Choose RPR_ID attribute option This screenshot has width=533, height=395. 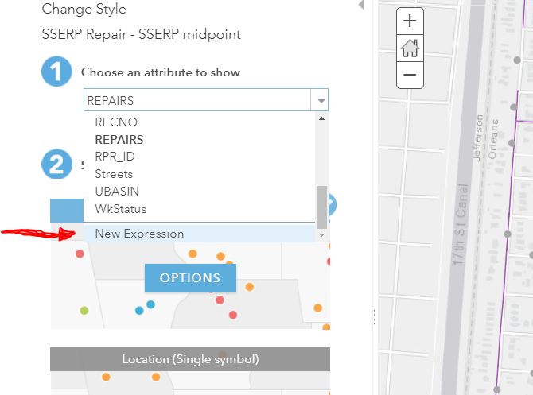coord(115,157)
